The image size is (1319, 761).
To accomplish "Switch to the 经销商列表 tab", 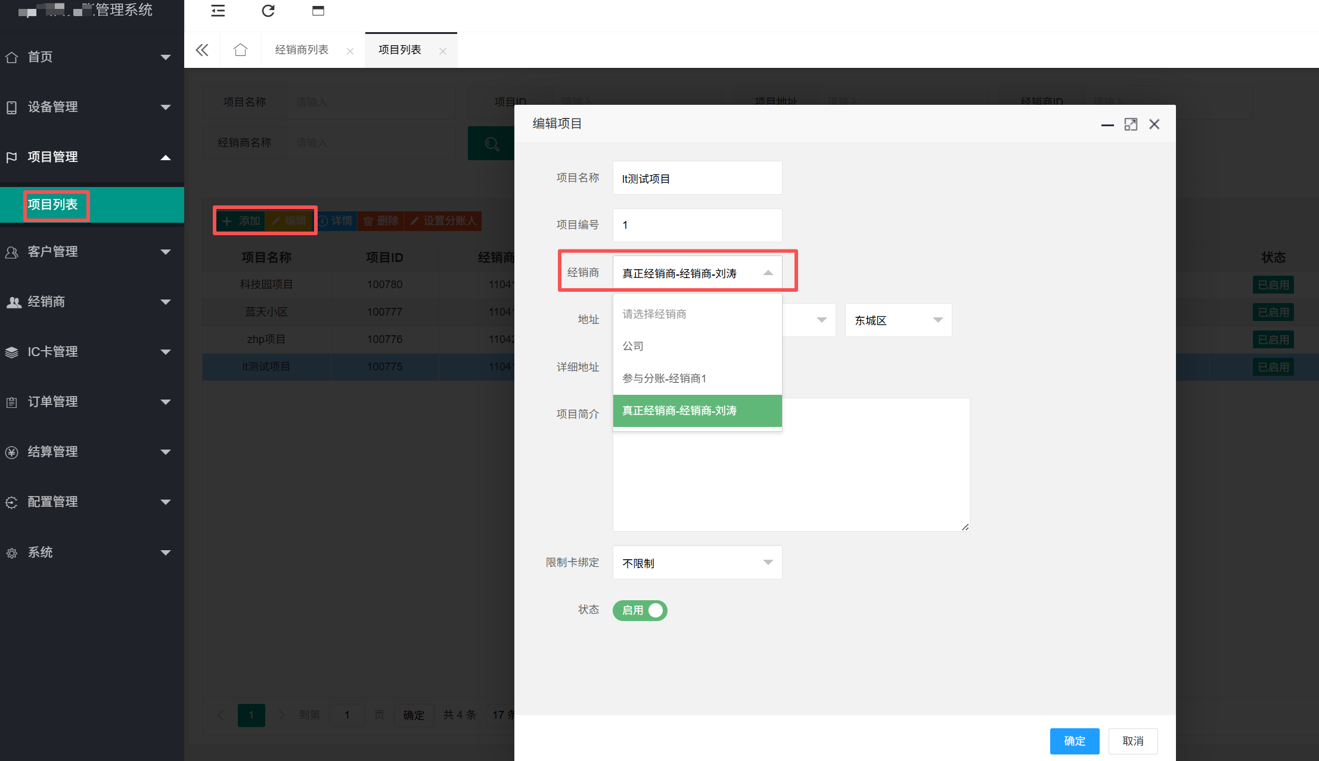I will pos(302,50).
